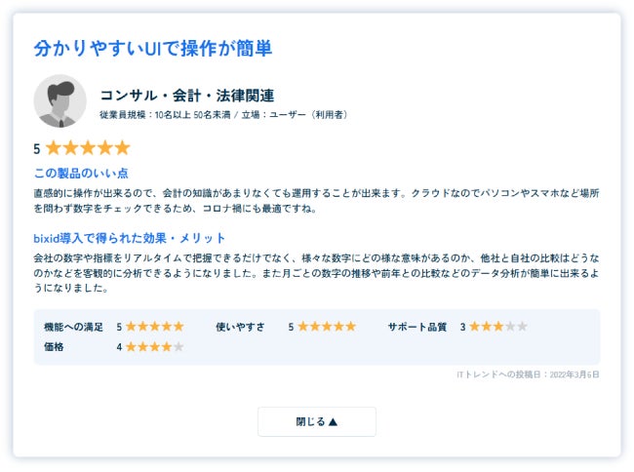The image size is (634, 472).
Task: Click the コンサル・会計・法律関連 industry heading
Action: (x=187, y=96)
